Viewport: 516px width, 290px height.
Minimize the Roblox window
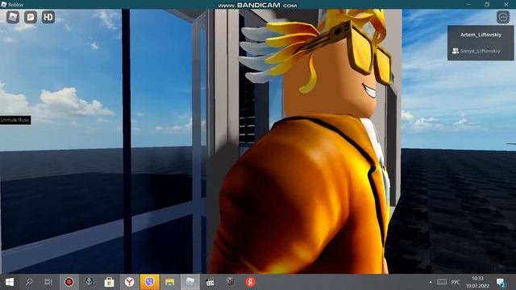pos(468,4)
